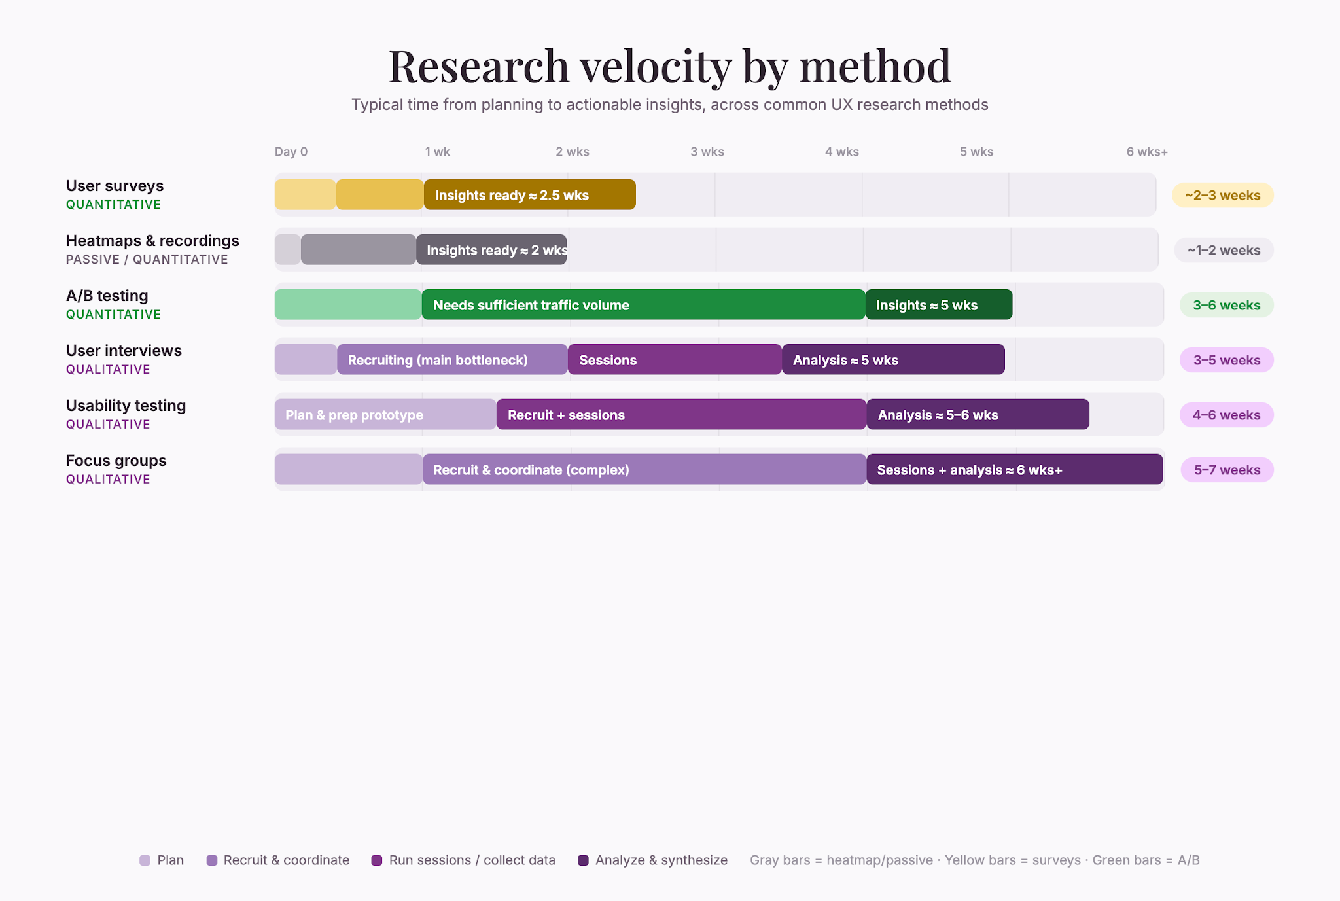Select the '3 wks' axis label

(x=707, y=152)
